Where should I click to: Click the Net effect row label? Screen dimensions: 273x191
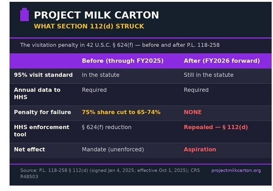(30, 149)
